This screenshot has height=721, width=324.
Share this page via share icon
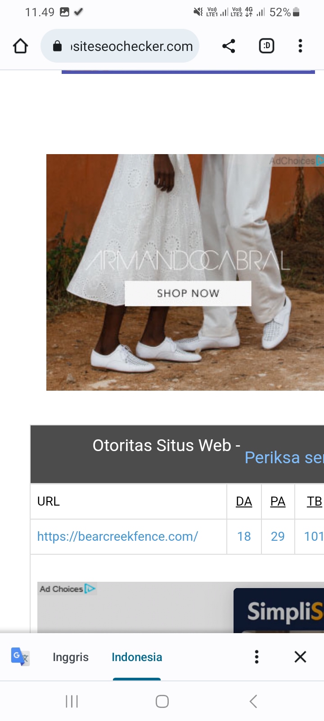tap(229, 46)
